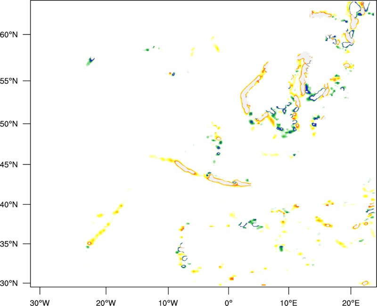Screen dimensions: 377x306
Task: Click the small orange ring near 35°N 22°W
Action: 89,243
